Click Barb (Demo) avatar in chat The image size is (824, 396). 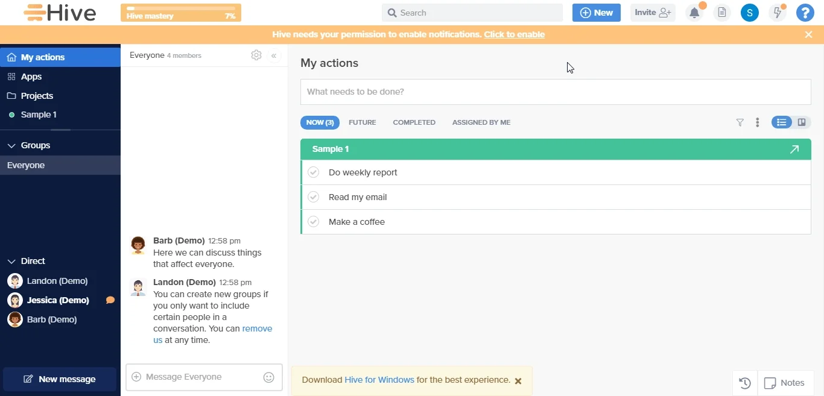138,245
